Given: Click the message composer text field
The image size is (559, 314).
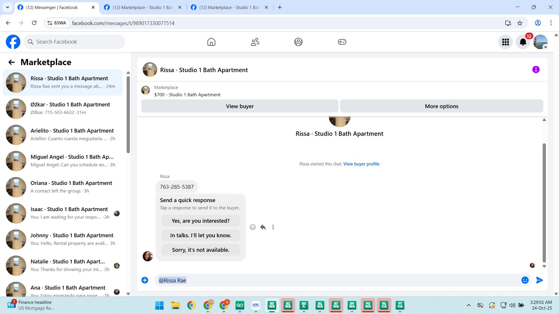Looking at the screenshot, I should [338, 280].
